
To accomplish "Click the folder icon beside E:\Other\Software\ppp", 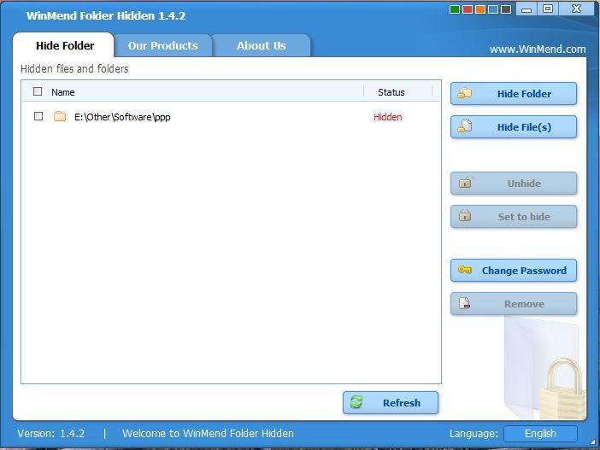I will coord(60,117).
